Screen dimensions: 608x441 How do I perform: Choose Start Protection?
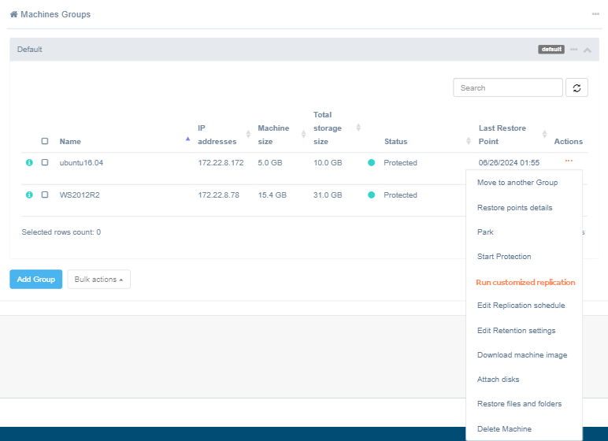click(504, 257)
